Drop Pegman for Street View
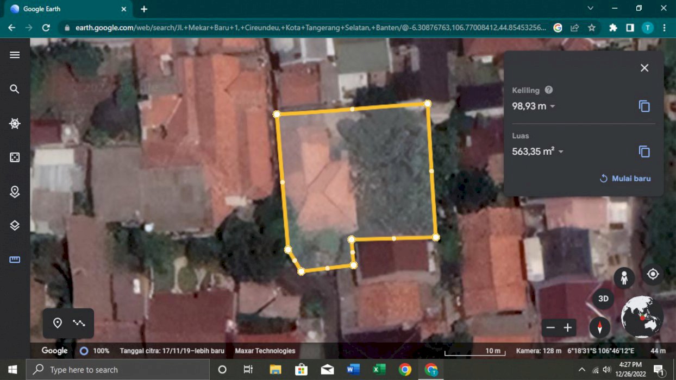The width and height of the screenshot is (676, 380). (x=624, y=278)
